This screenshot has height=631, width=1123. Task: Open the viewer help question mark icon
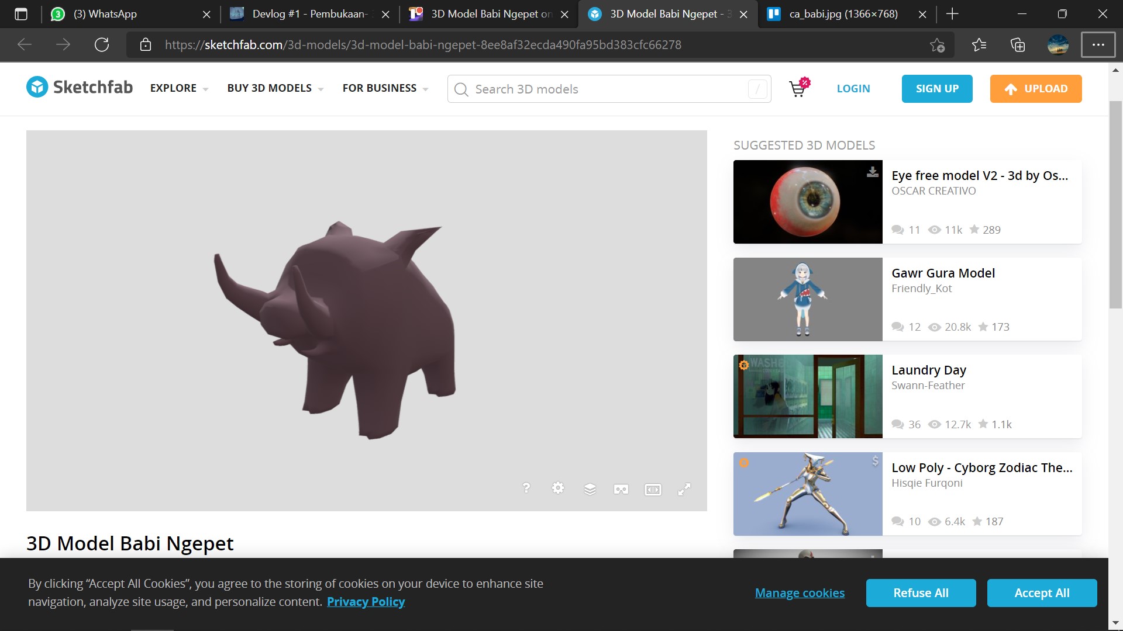pyautogui.click(x=526, y=488)
